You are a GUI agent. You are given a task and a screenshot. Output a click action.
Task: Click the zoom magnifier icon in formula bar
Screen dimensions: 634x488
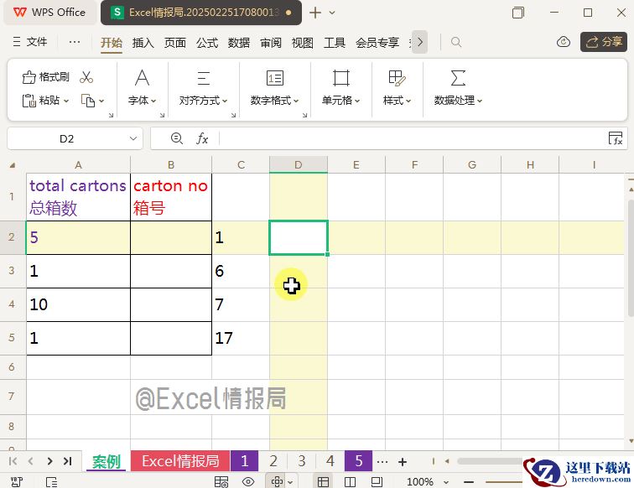[177, 138]
